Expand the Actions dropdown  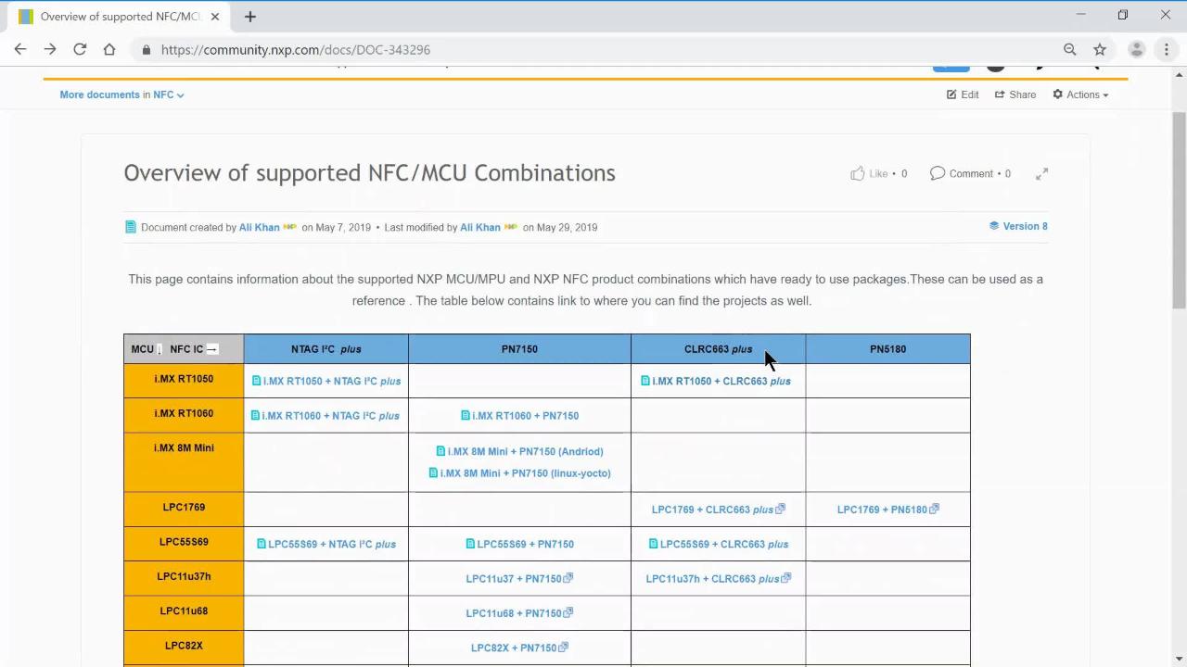point(1080,94)
